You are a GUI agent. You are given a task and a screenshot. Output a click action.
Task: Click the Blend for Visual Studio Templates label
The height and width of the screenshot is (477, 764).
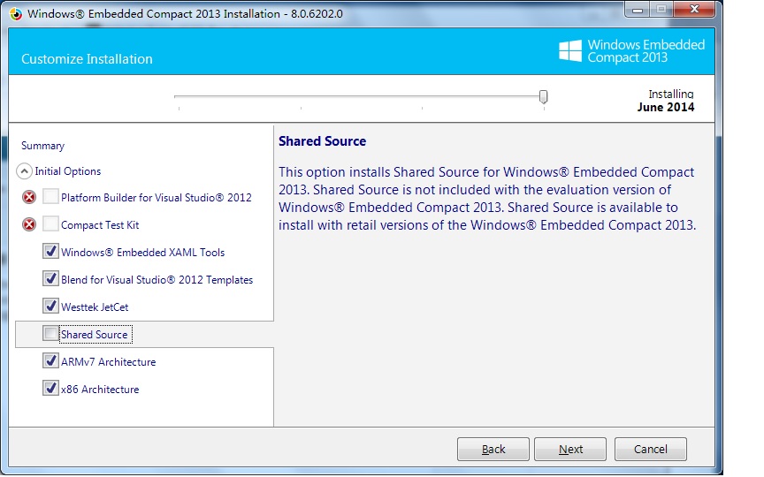click(x=157, y=280)
